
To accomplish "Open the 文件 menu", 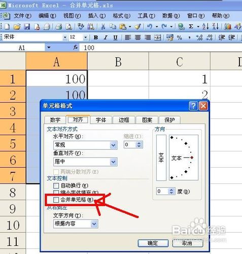I will (x=22, y=16).
